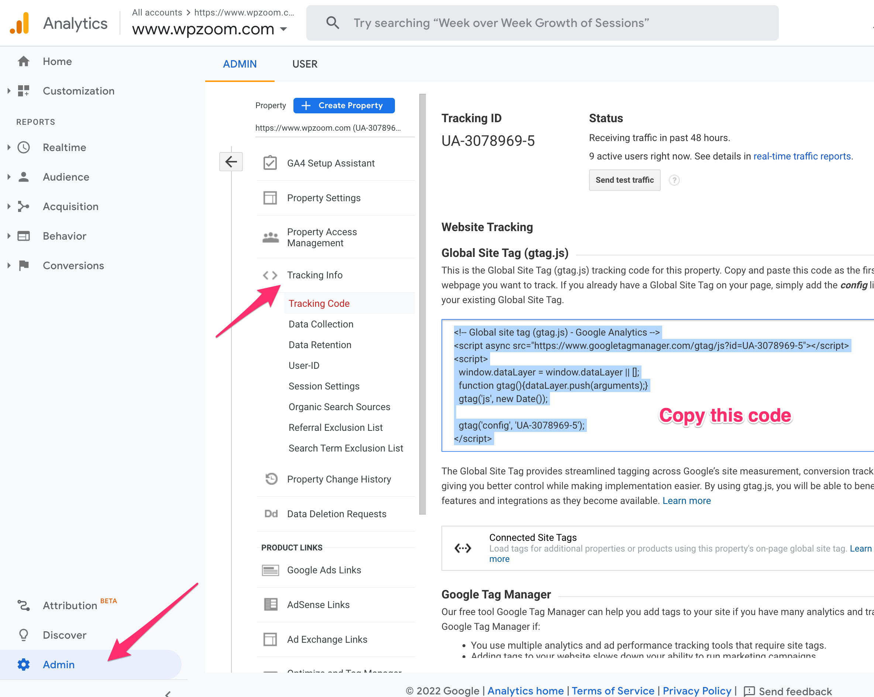
Task: Click the help question mark beside Send test traffic
Action: point(674,180)
